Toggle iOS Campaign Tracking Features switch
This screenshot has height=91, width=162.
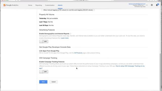click(44, 72)
